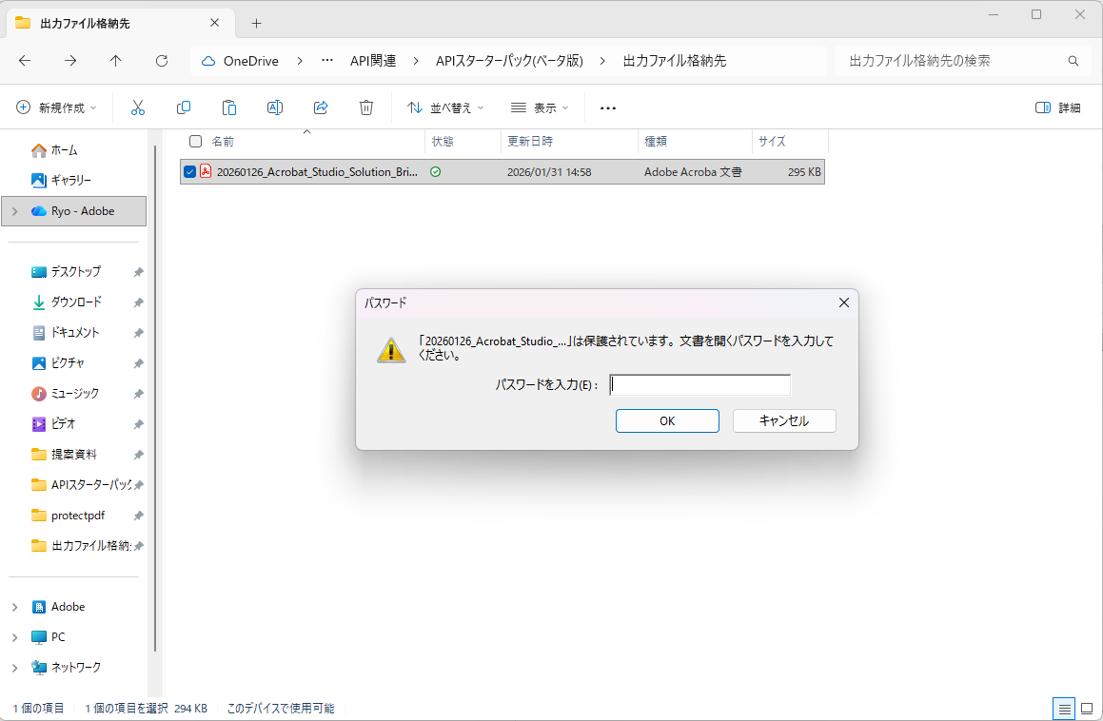
Task: Share the selected file
Action: tap(321, 107)
